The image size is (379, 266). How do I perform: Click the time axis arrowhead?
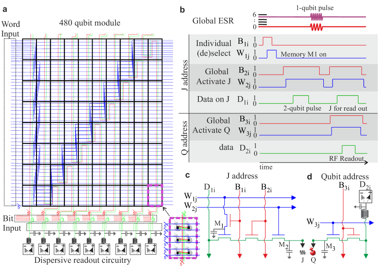[x=366, y=163]
